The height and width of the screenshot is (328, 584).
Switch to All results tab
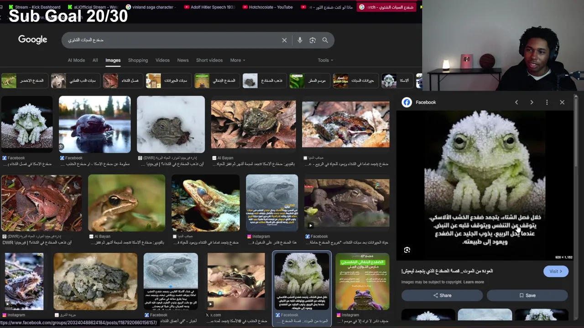[95, 60]
